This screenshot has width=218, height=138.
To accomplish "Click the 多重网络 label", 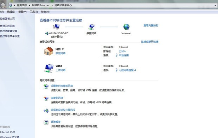I will pos(91,33).
